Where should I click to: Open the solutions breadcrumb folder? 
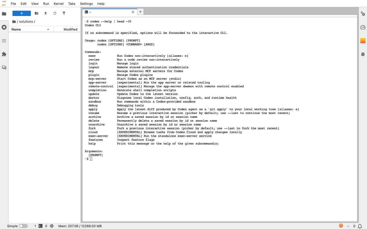pos(26,22)
